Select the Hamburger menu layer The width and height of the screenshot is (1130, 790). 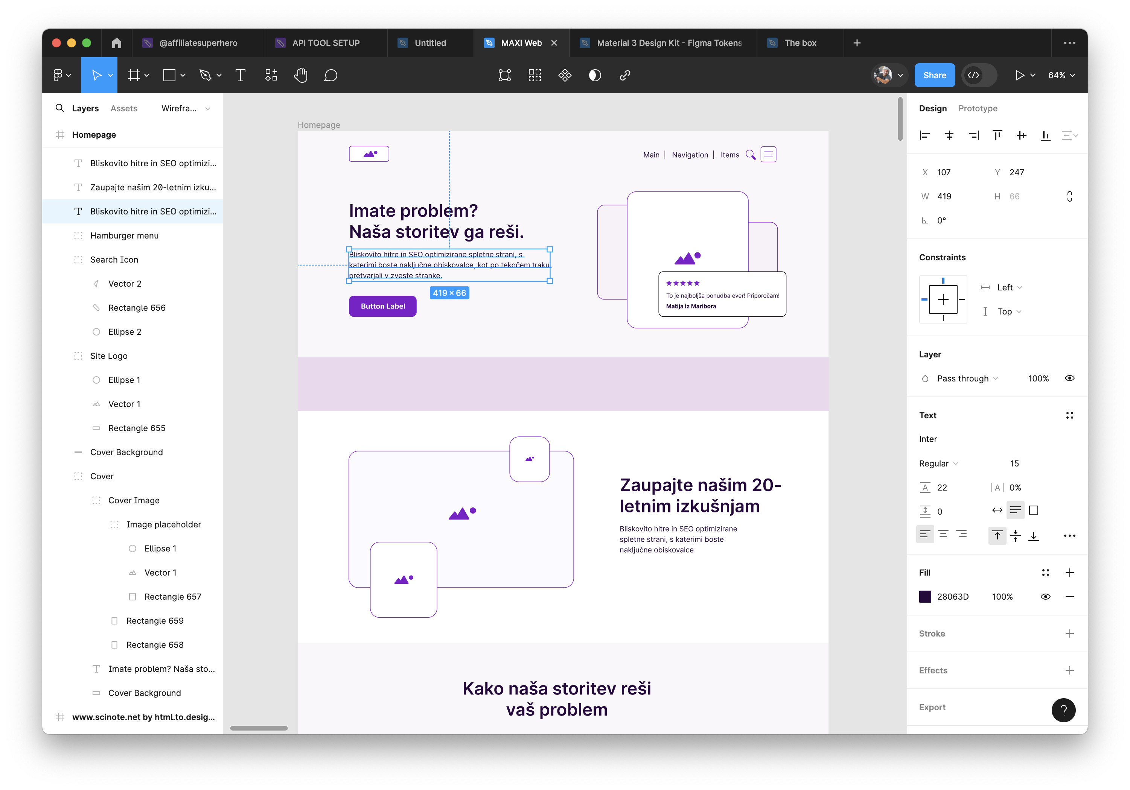tap(124, 235)
